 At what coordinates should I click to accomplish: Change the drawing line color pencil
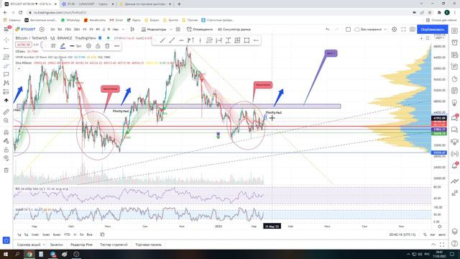(63, 46)
